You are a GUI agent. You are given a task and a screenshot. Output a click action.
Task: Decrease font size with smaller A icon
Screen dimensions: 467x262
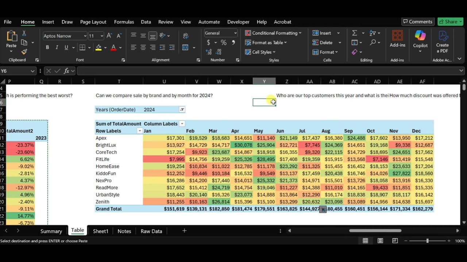119,36
